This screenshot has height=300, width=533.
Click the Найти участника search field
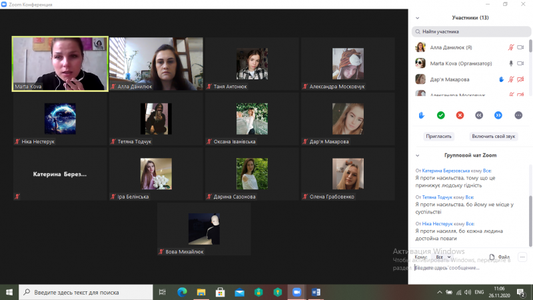471,31
